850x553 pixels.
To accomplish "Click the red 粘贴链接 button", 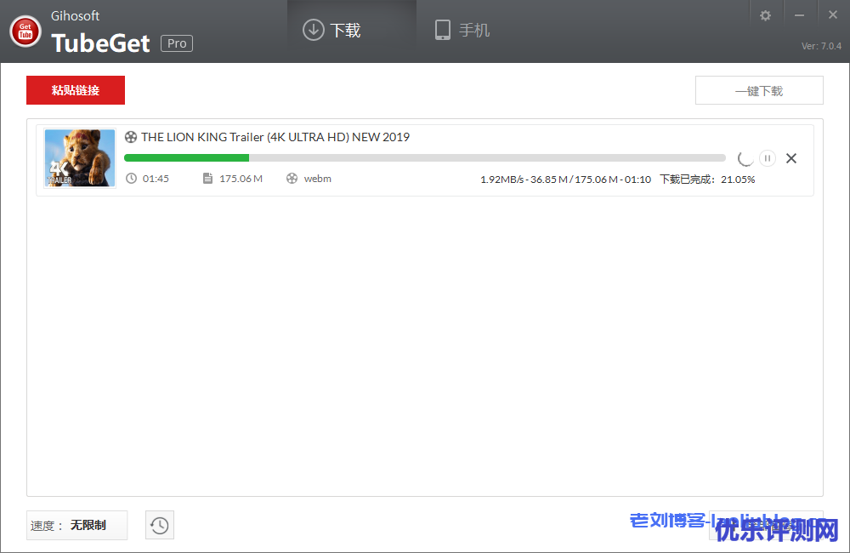I will (76, 90).
